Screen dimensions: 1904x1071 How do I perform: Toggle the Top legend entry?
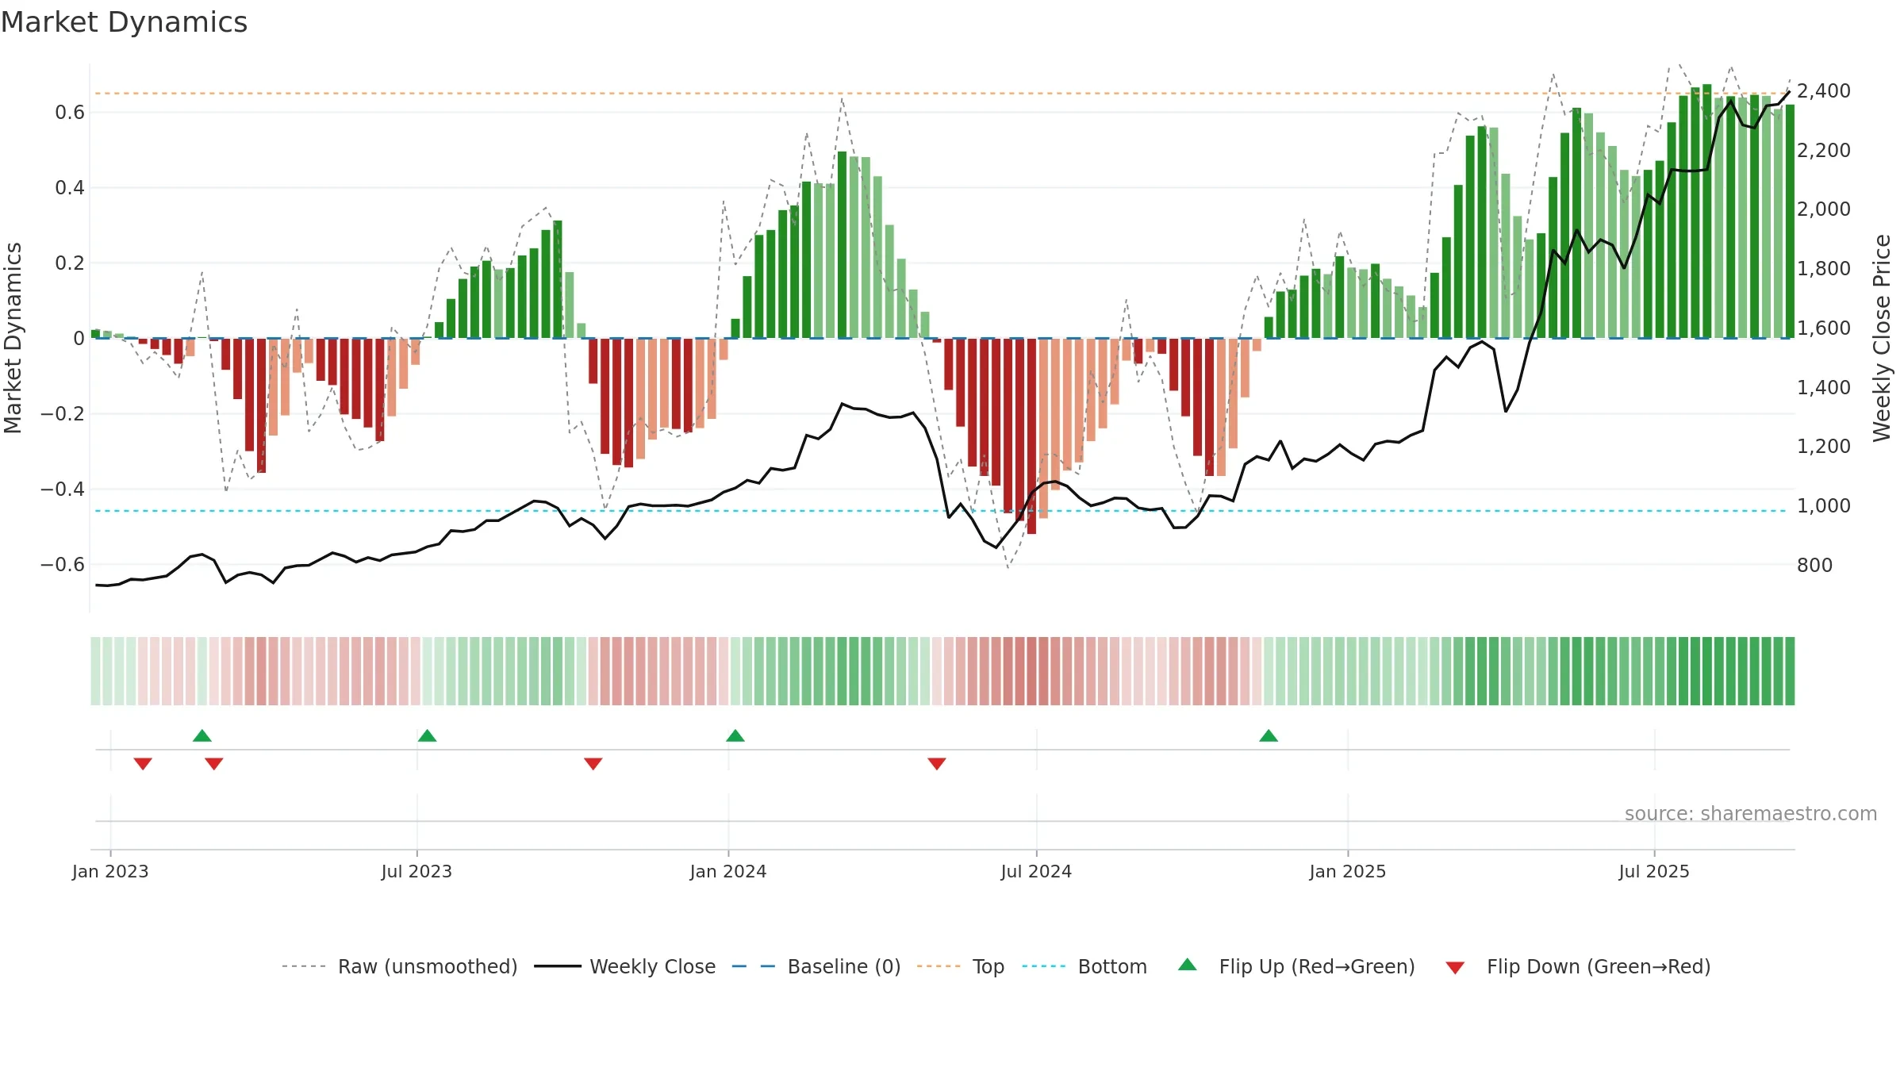click(x=961, y=966)
